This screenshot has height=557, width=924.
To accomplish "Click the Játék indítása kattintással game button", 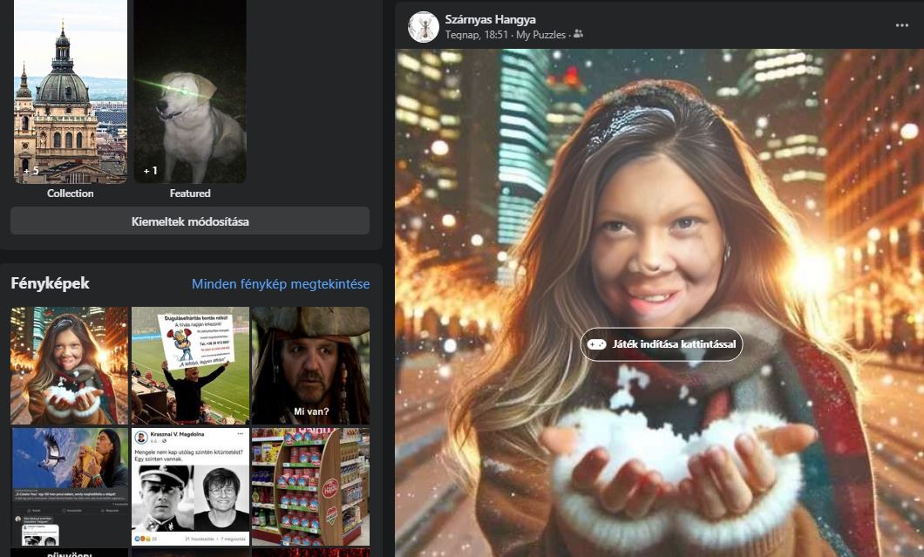I will (x=662, y=344).
